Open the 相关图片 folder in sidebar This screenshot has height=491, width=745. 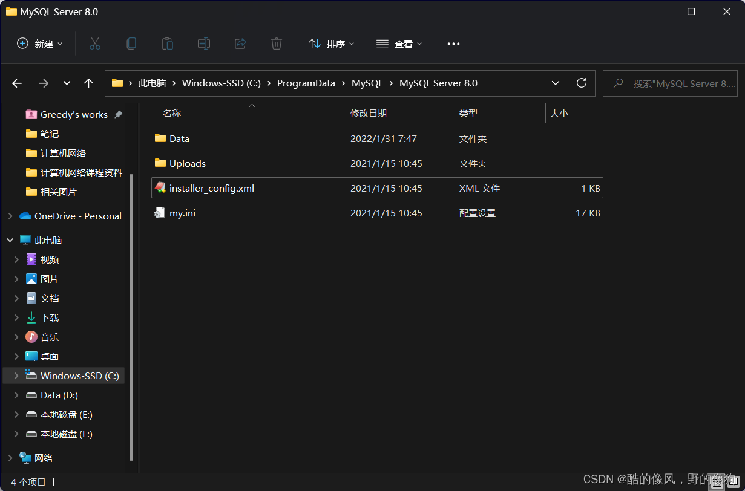pyautogui.click(x=51, y=192)
